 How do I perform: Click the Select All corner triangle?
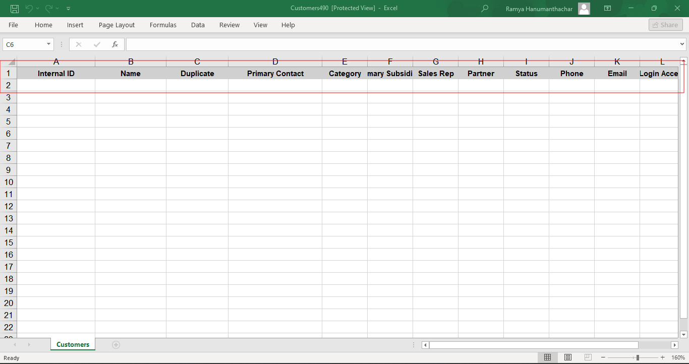[12, 63]
